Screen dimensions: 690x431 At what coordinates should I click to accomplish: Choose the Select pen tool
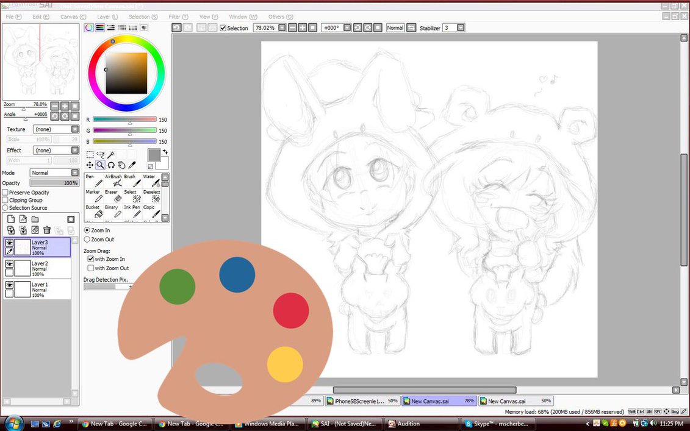click(x=132, y=196)
